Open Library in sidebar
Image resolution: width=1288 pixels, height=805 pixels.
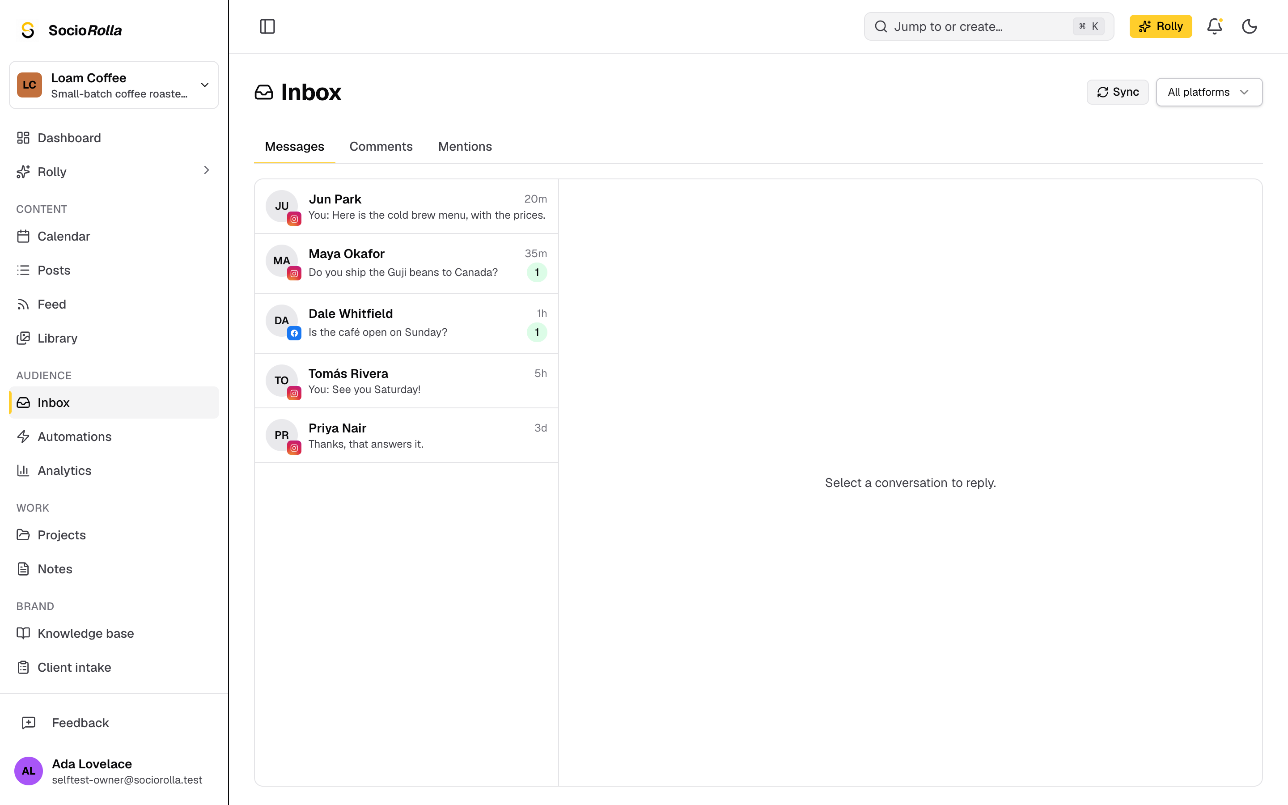tap(114, 338)
